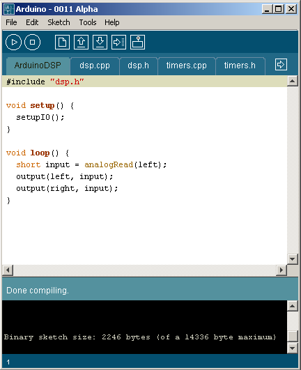Screen dimensions: 301x370
Task: Click line number 1 in status bar
Action: (x=8, y=362)
